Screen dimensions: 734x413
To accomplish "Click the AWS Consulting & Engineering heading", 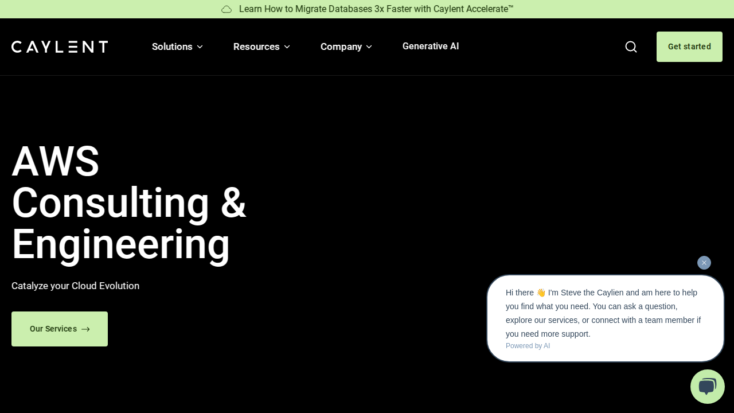I will [129, 202].
